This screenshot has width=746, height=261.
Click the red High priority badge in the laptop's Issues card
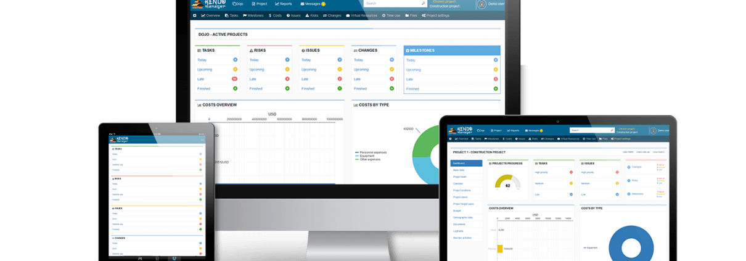point(618,172)
